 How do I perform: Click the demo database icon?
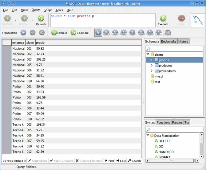pyautogui.click(x=153, y=55)
